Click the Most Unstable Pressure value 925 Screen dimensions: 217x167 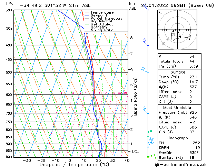pyautogui.click(x=193, y=112)
